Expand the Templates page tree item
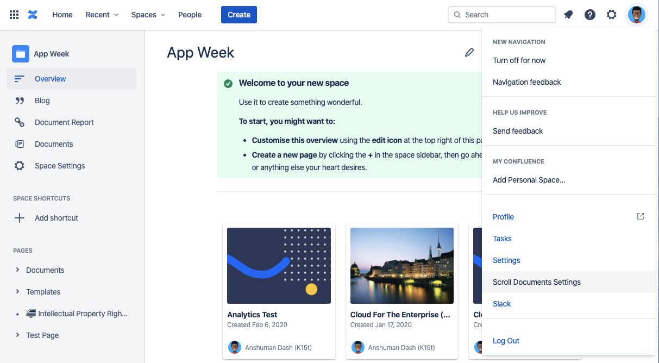This screenshot has width=659, height=363. [18, 292]
